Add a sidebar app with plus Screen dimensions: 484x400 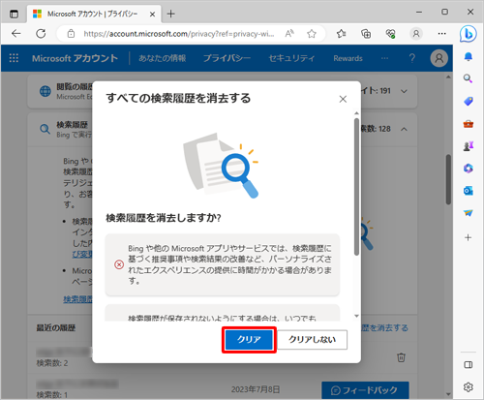469,238
